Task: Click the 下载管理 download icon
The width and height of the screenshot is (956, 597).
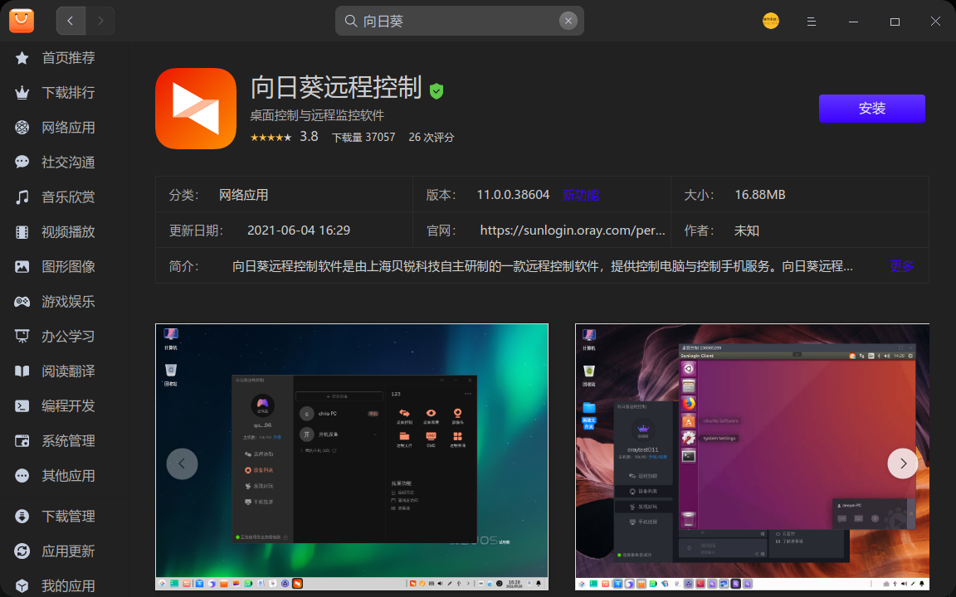Action: 22,517
